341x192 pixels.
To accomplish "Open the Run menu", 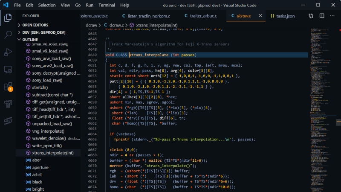I will pyautogui.click(x=90, y=5).
